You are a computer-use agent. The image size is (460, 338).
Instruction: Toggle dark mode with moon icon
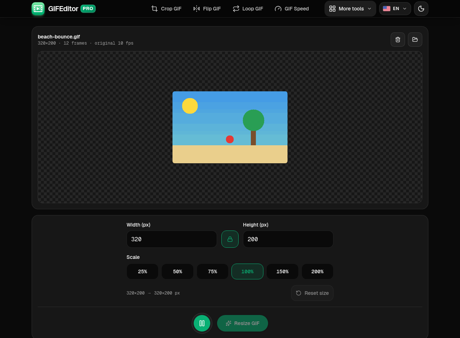tap(421, 9)
